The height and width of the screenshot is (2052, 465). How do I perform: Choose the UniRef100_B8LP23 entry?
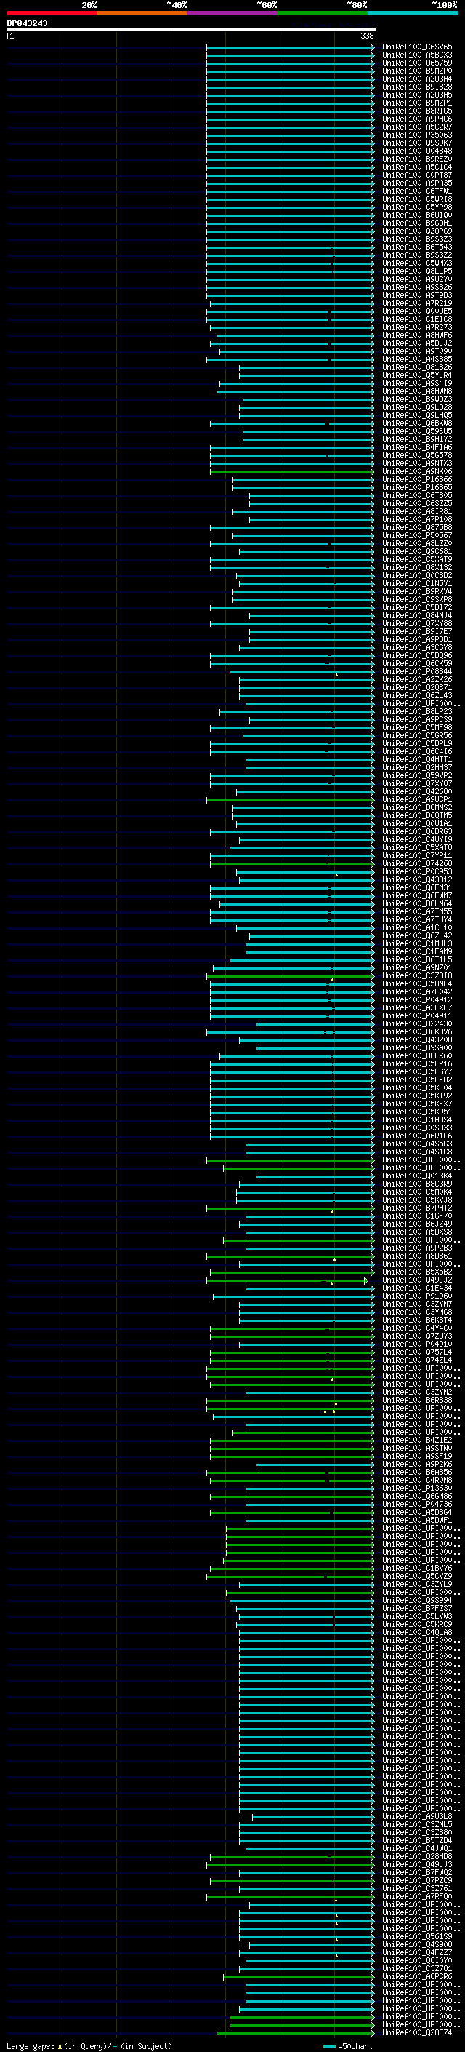tap(417, 711)
